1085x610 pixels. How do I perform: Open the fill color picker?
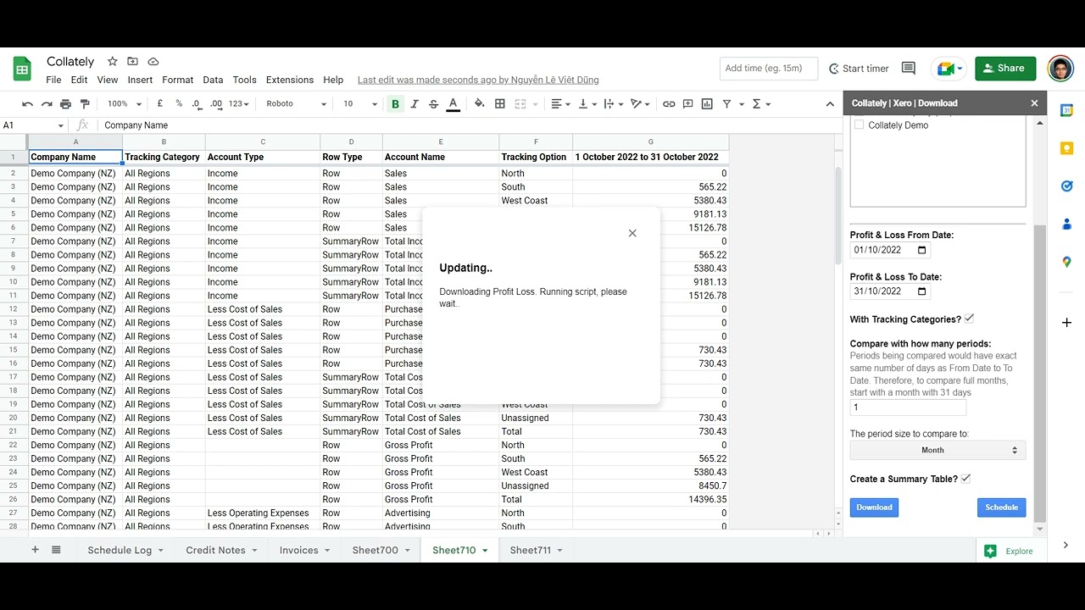tap(480, 103)
